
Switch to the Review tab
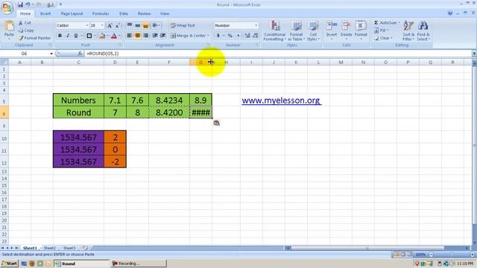[144, 13]
